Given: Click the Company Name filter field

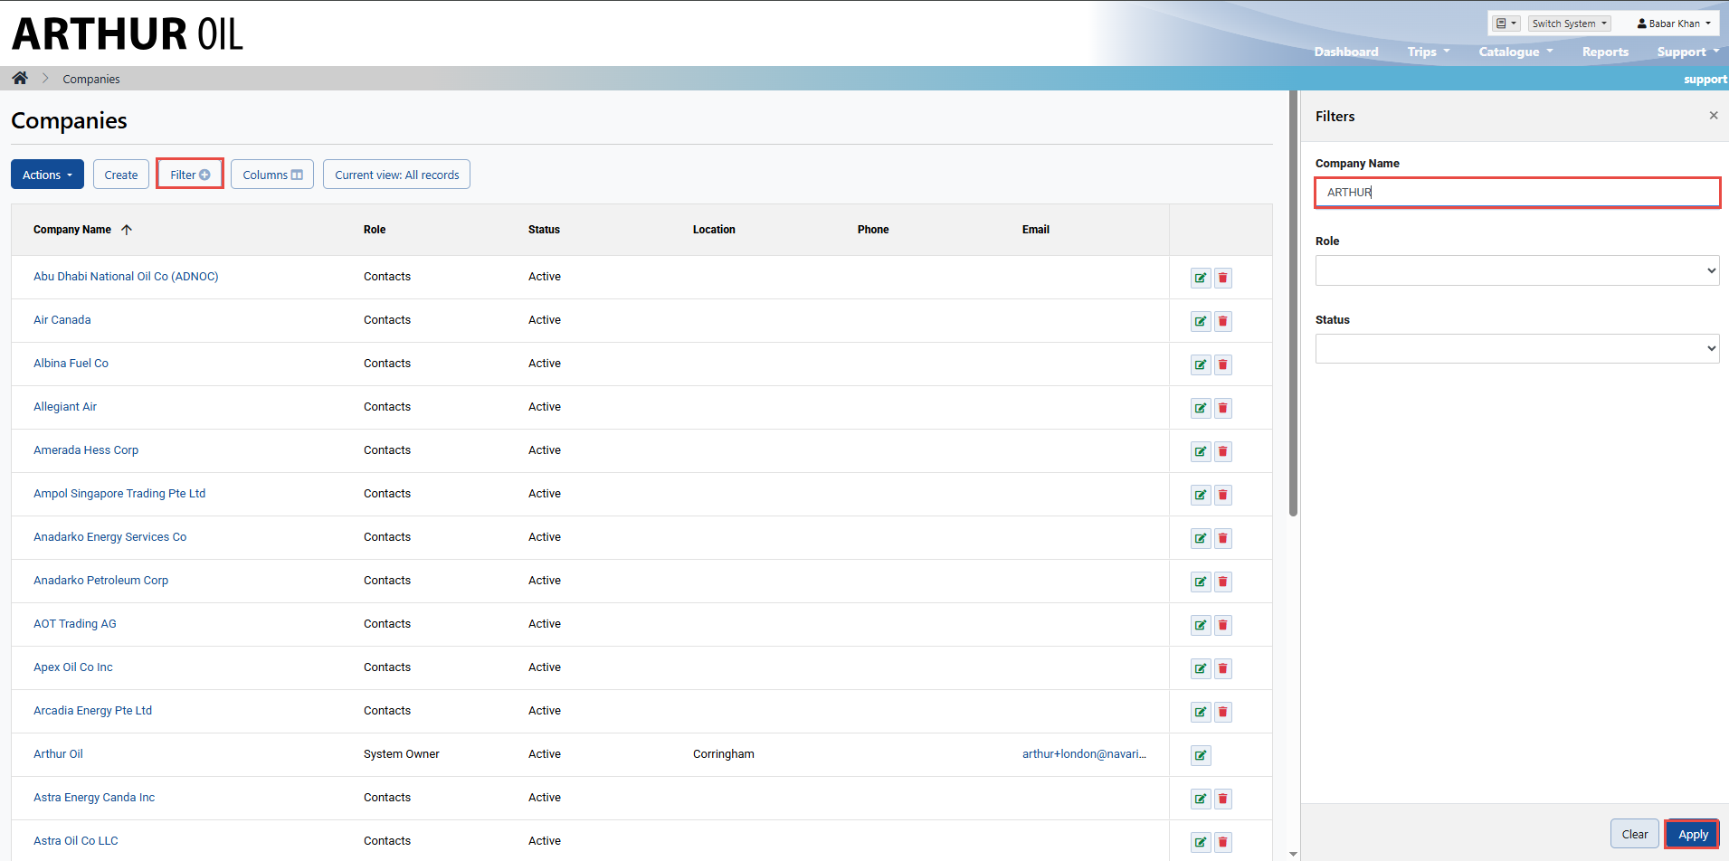Looking at the screenshot, I should pos(1516,192).
